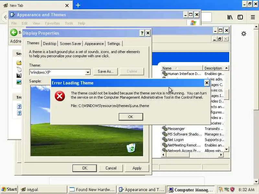The width and height of the screenshot is (259, 194).
Task: Click OK in Display Properties
Action: (x=84, y=168)
